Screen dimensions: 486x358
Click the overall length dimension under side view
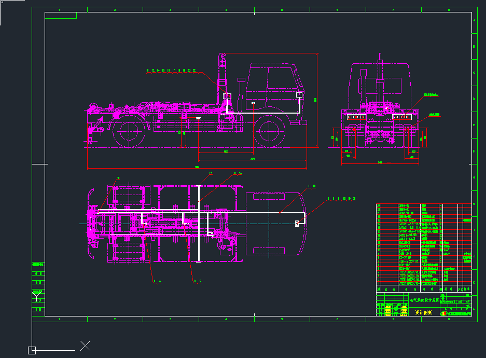(x=197, y=168)
